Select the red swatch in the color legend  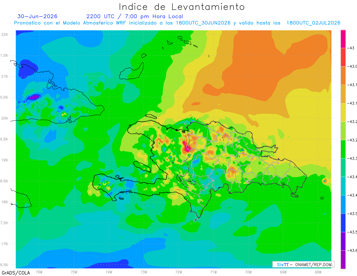point(343,57)
